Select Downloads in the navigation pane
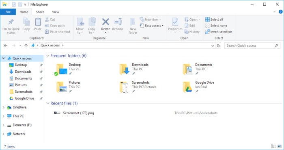284x150 pixels. [23, 72]
